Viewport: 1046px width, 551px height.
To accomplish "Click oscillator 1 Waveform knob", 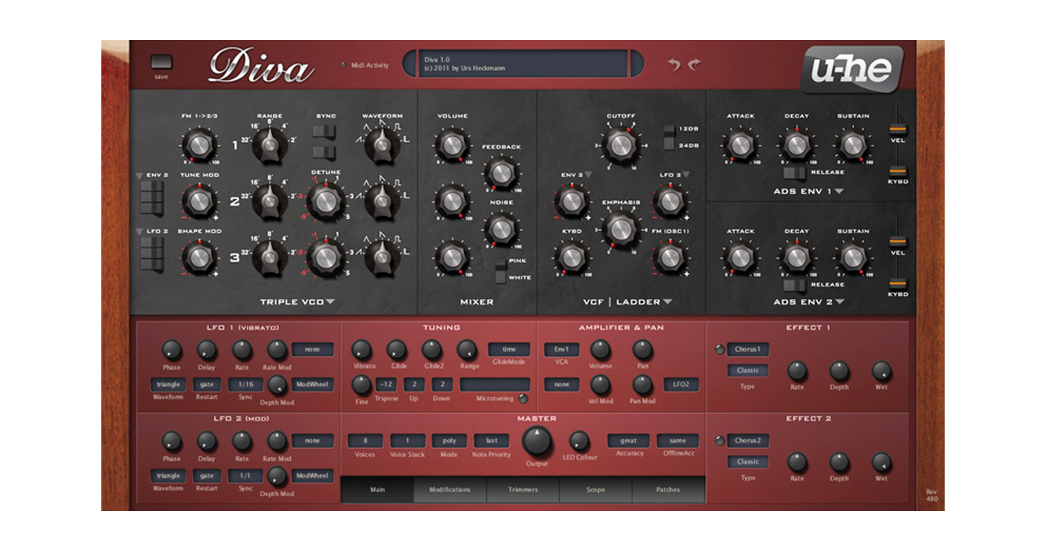I will (x=381, y=144).
